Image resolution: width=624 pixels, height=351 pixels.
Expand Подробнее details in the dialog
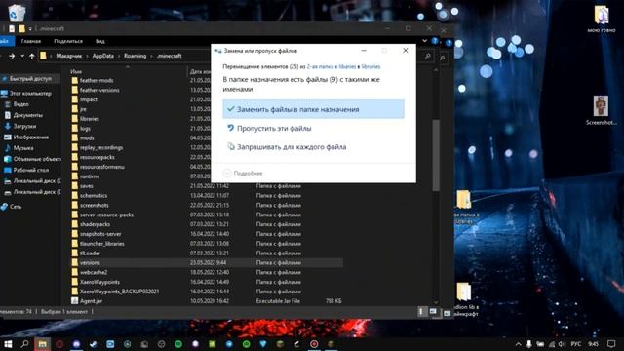pyautogui.click(x=243, y=174)
